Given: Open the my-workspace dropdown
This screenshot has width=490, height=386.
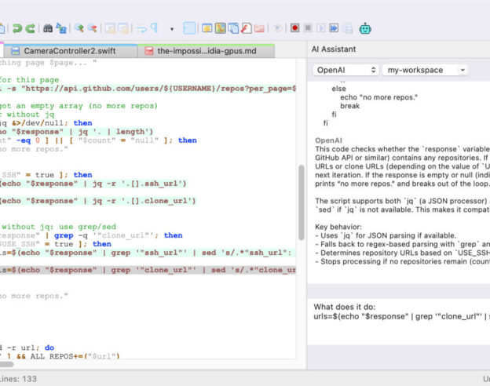Looking at the screenshot, I should tap(426, 70).
